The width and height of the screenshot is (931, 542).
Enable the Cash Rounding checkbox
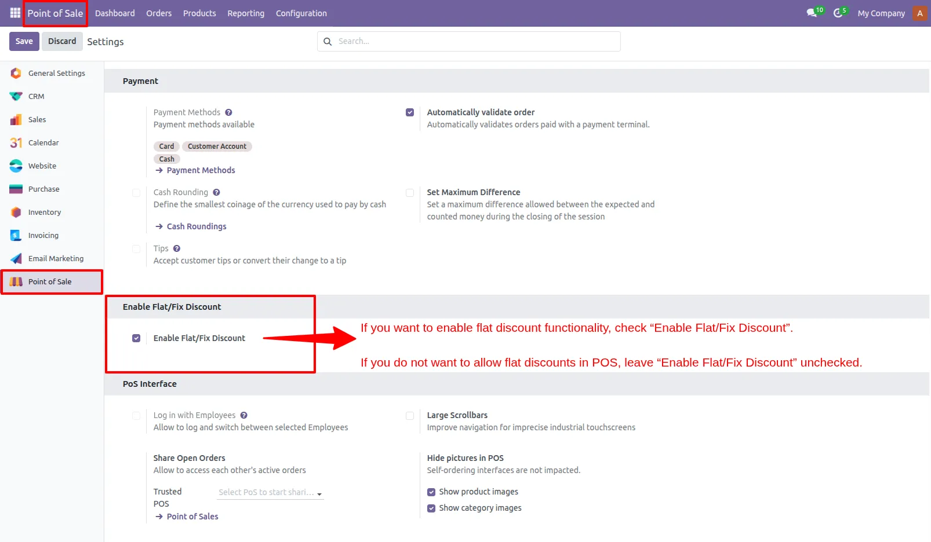136,193
